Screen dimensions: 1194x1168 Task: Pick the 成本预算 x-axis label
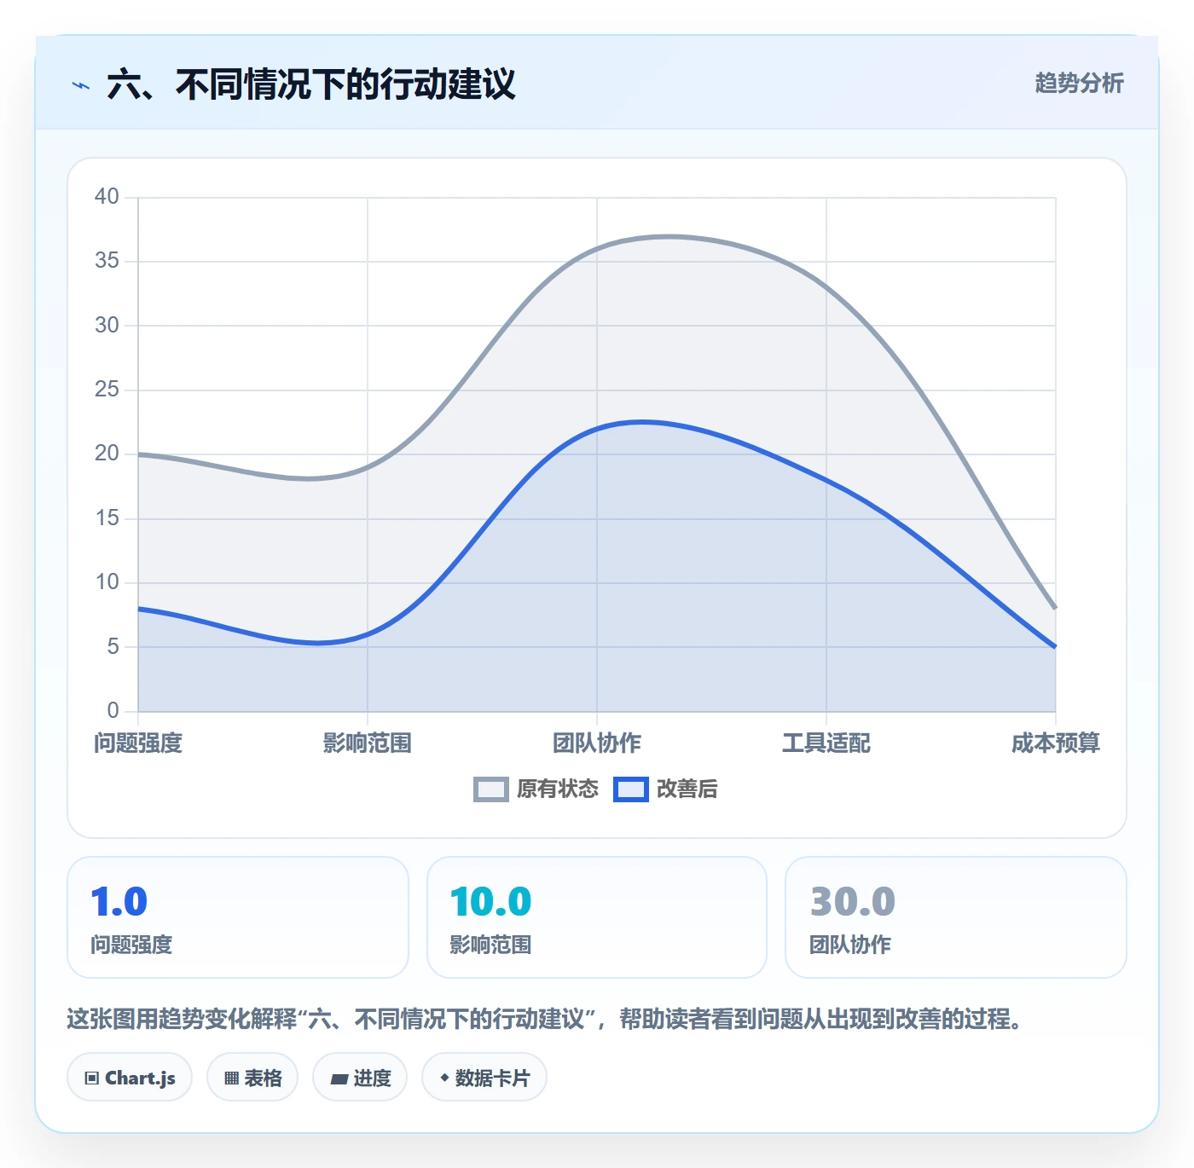point(1056,743)
